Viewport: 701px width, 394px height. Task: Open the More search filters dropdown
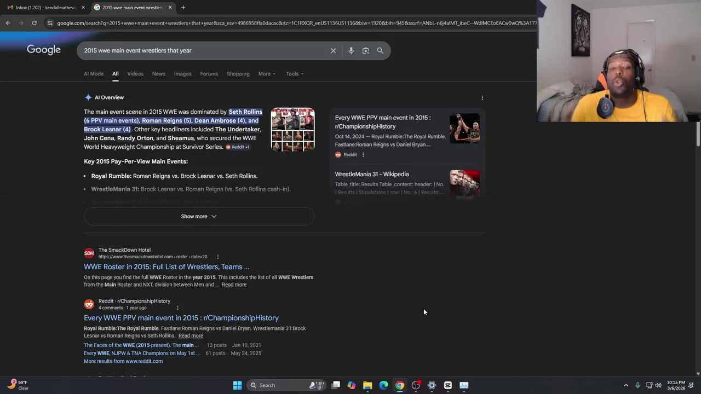267,74
